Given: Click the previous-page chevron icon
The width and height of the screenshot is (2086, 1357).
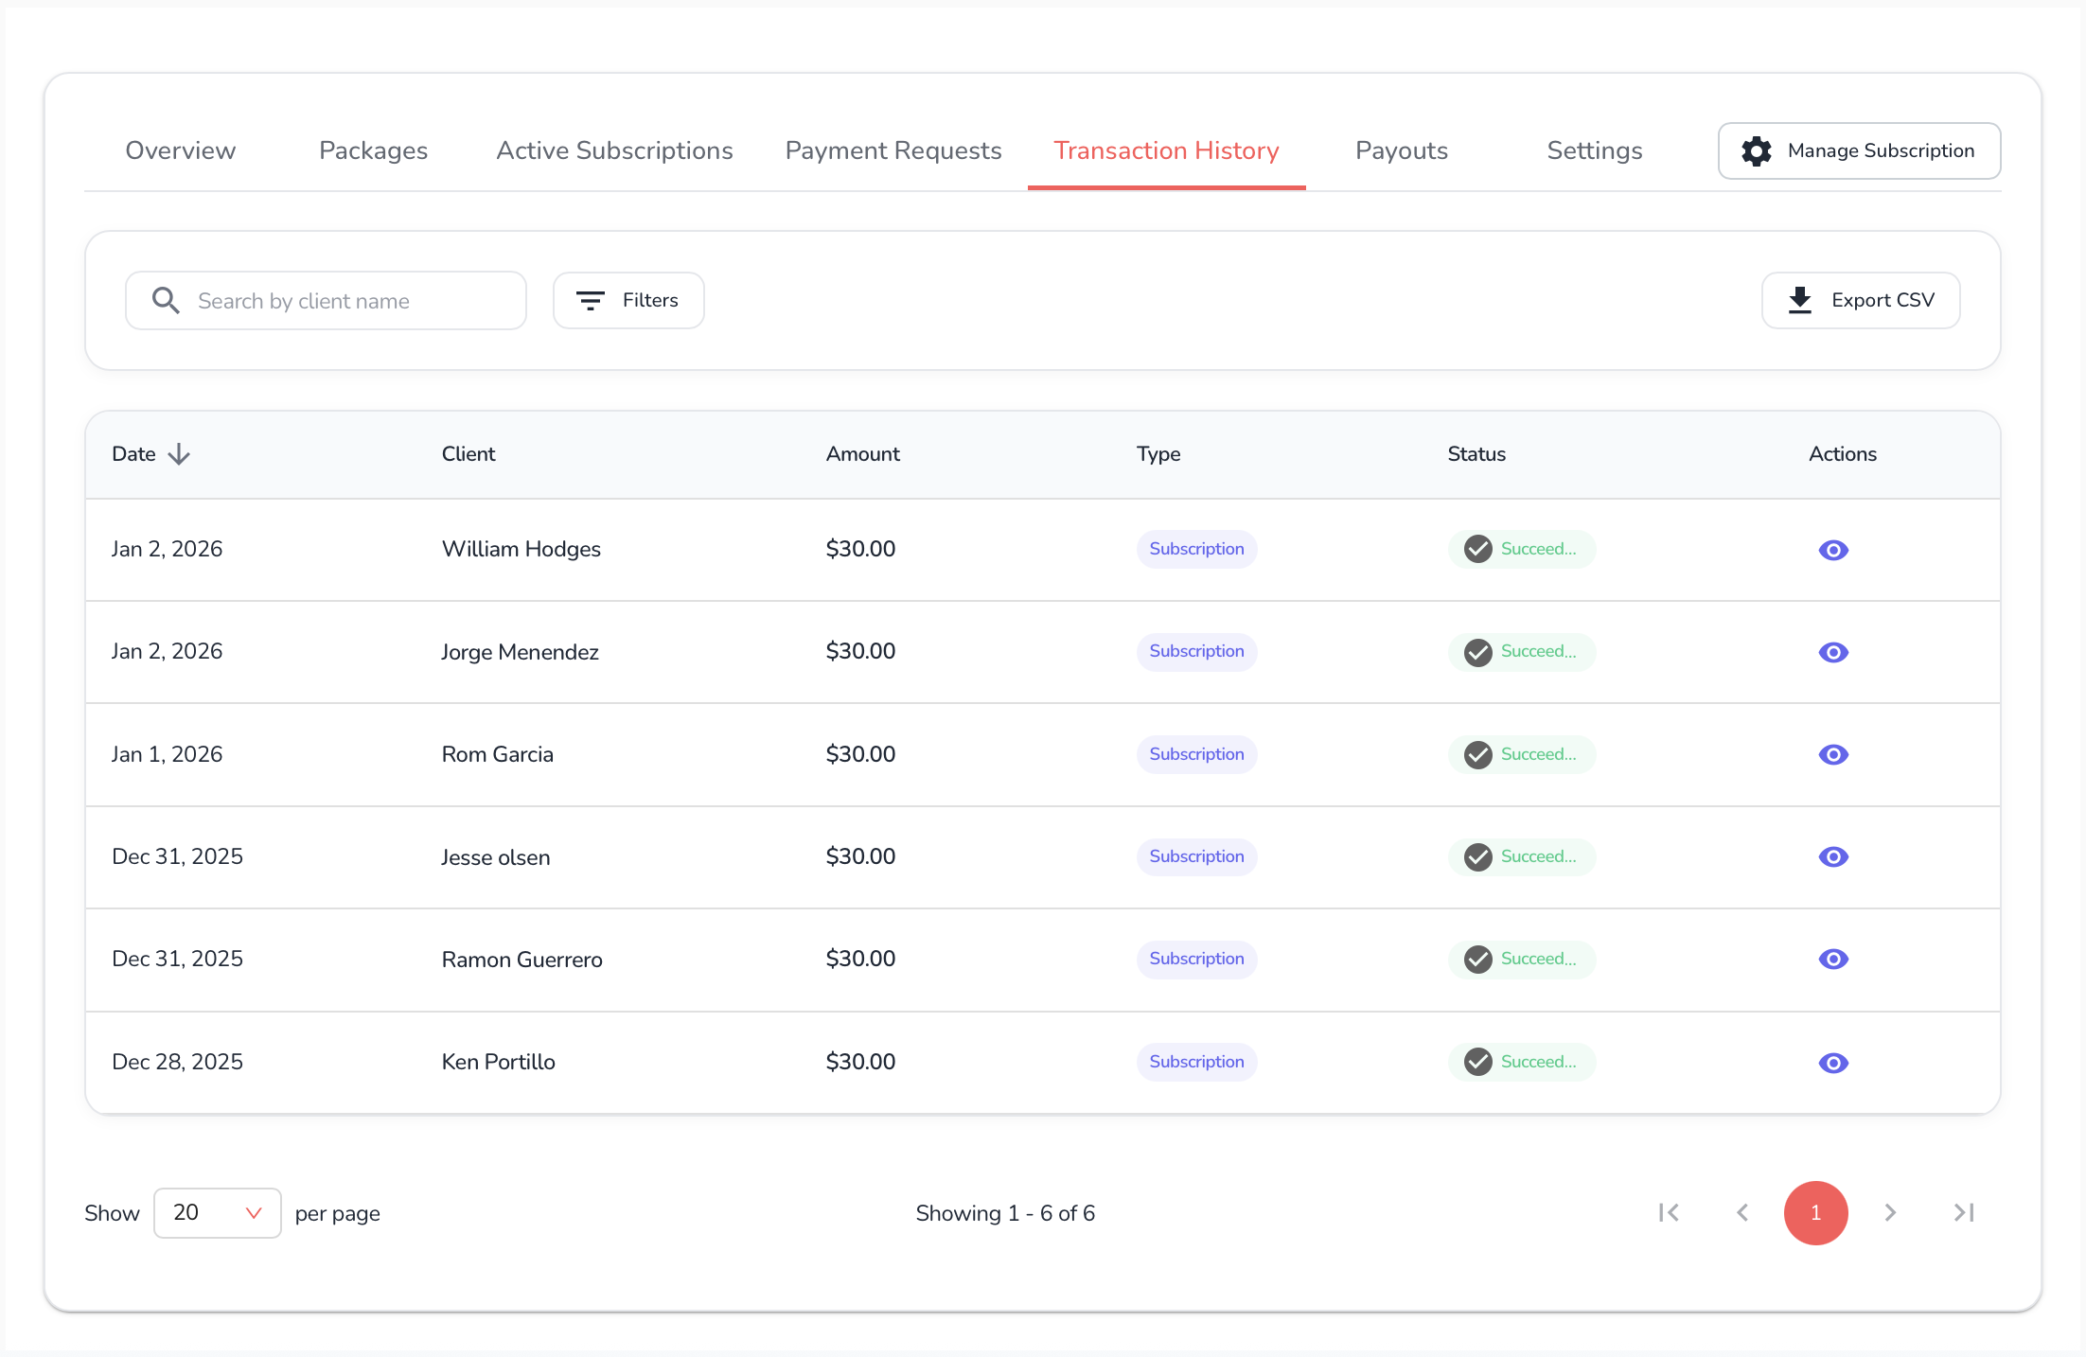Looking at the screenshot, I should click(1742, 1212).
